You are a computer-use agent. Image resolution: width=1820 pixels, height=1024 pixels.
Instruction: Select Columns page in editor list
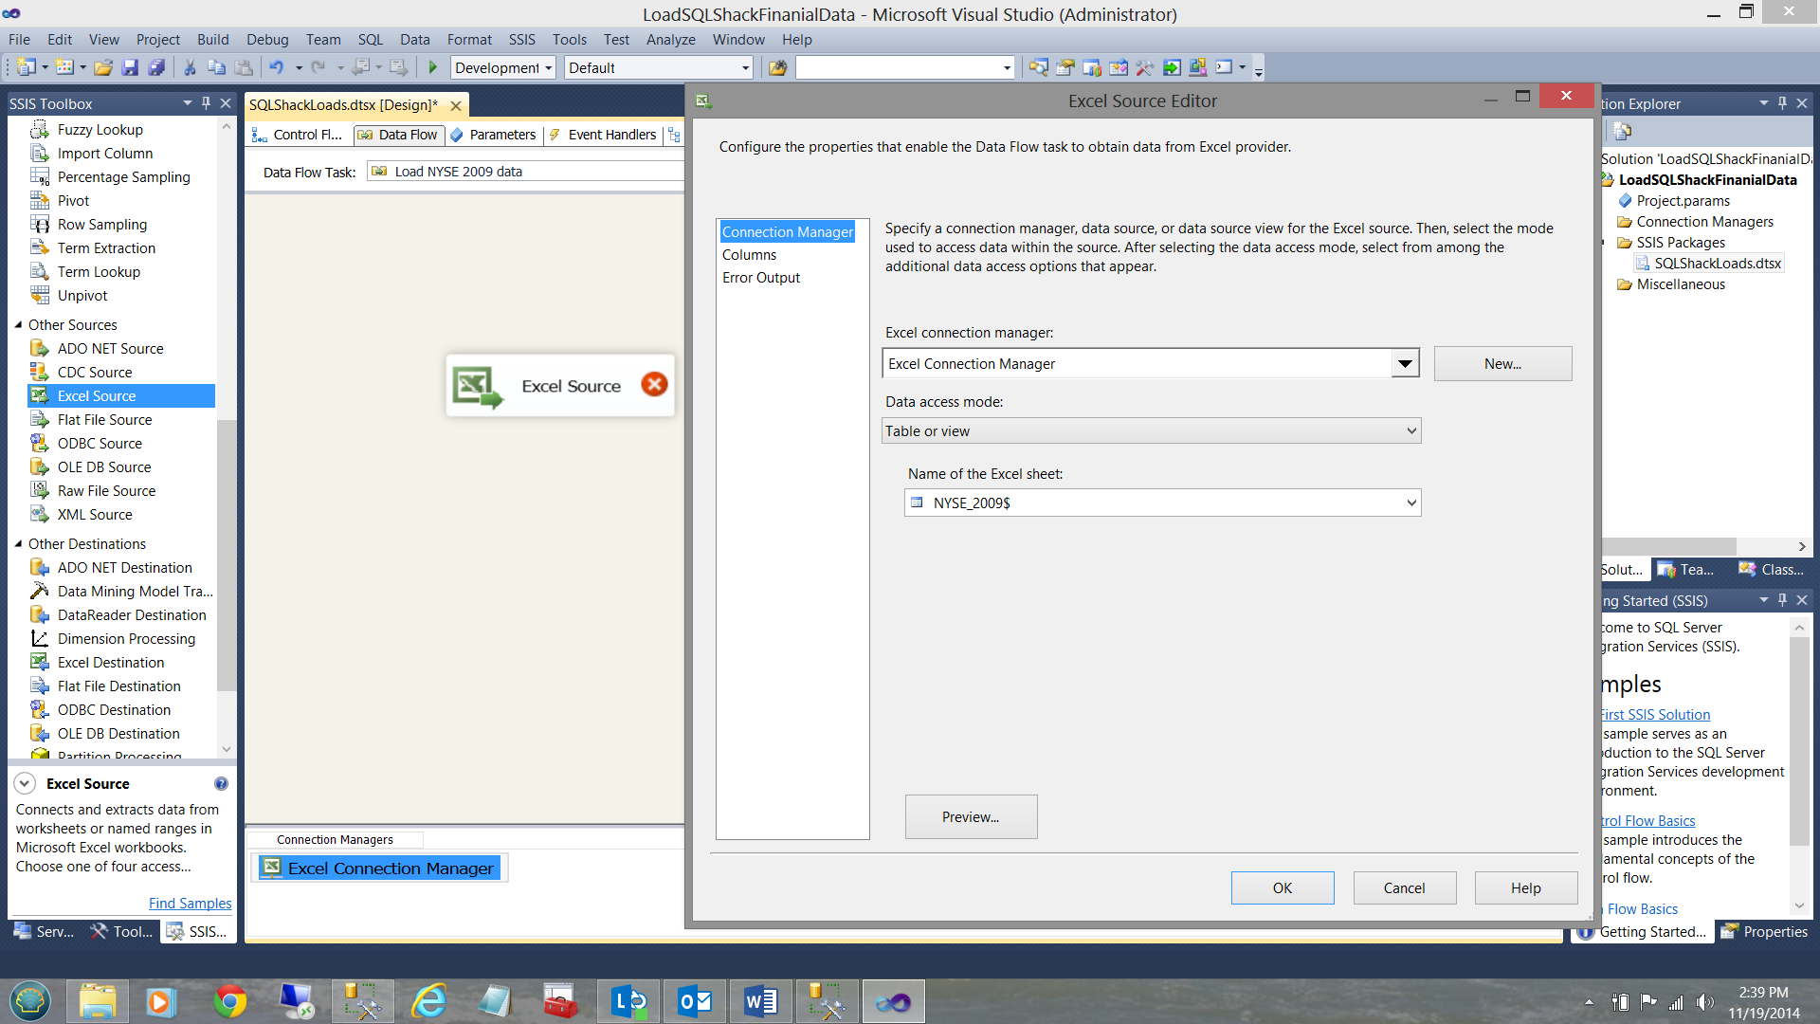pos(749,255)
